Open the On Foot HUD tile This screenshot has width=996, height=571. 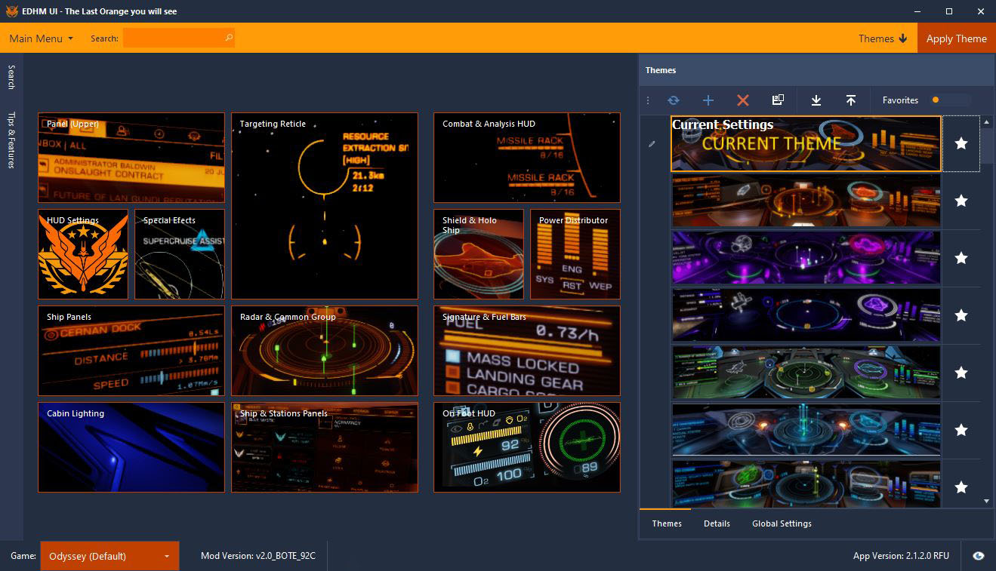click(x=527, y=447)
